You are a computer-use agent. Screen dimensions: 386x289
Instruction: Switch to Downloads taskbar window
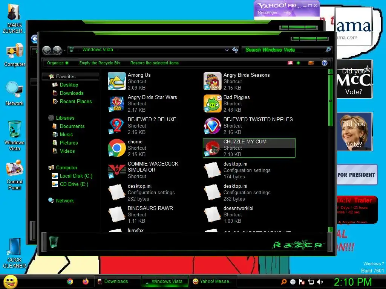point(117,281)
